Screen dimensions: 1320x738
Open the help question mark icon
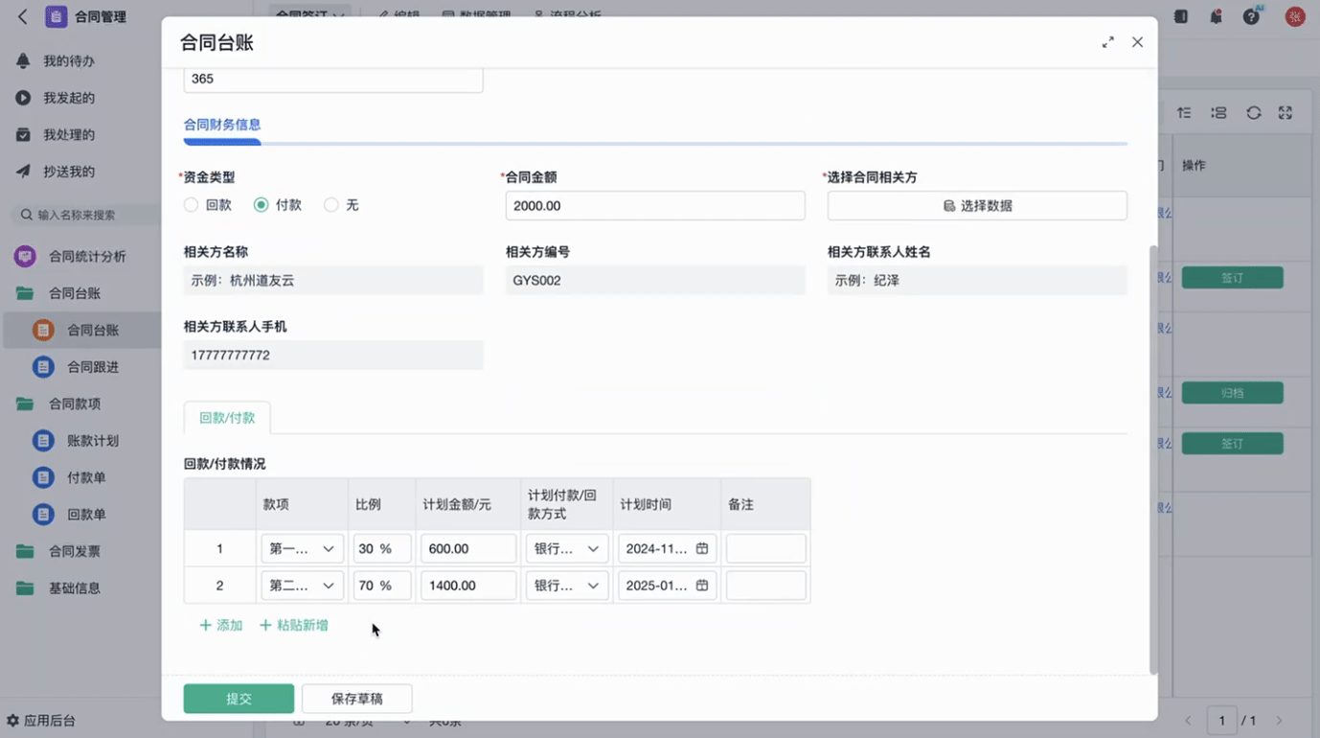click(1251, 17)
